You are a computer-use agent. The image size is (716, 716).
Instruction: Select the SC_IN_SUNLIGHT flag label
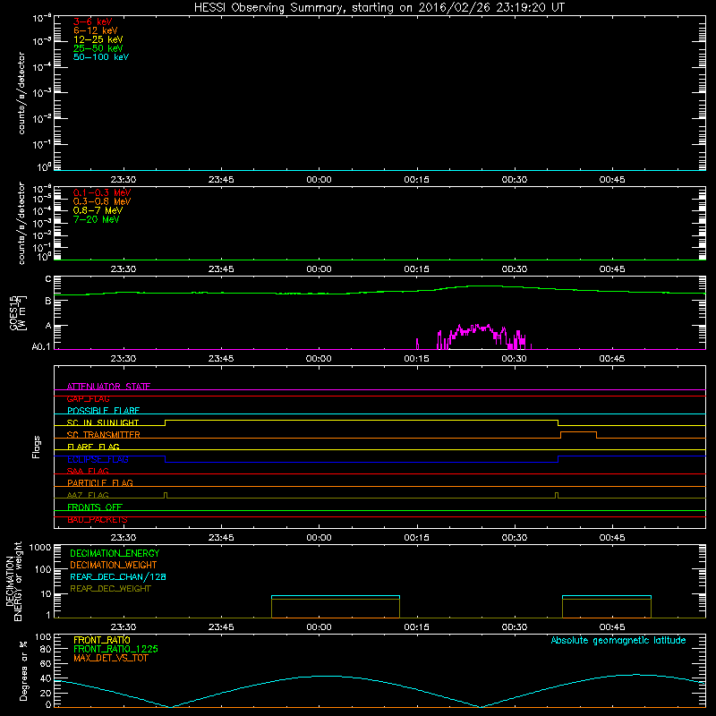[103, 422]
